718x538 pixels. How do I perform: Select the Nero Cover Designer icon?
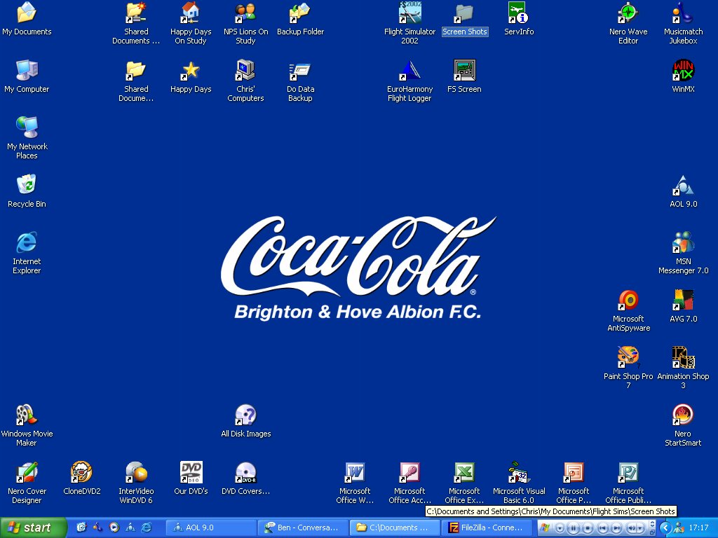27,483
